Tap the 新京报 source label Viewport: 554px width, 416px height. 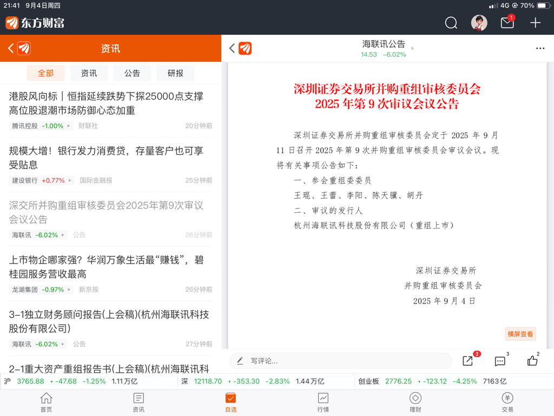(89, 289)
